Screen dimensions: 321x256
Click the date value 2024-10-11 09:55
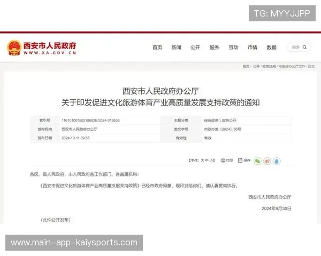(75, 138)
